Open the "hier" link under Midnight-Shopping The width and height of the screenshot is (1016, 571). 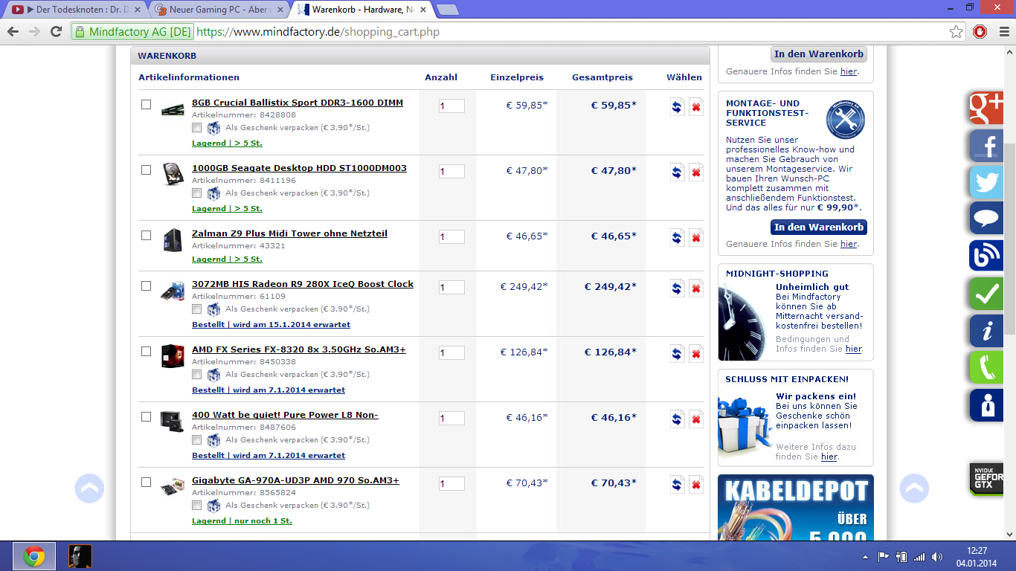point(853,349)
